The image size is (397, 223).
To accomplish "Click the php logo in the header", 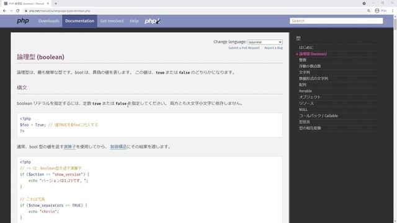I will (x=23, y=20).
